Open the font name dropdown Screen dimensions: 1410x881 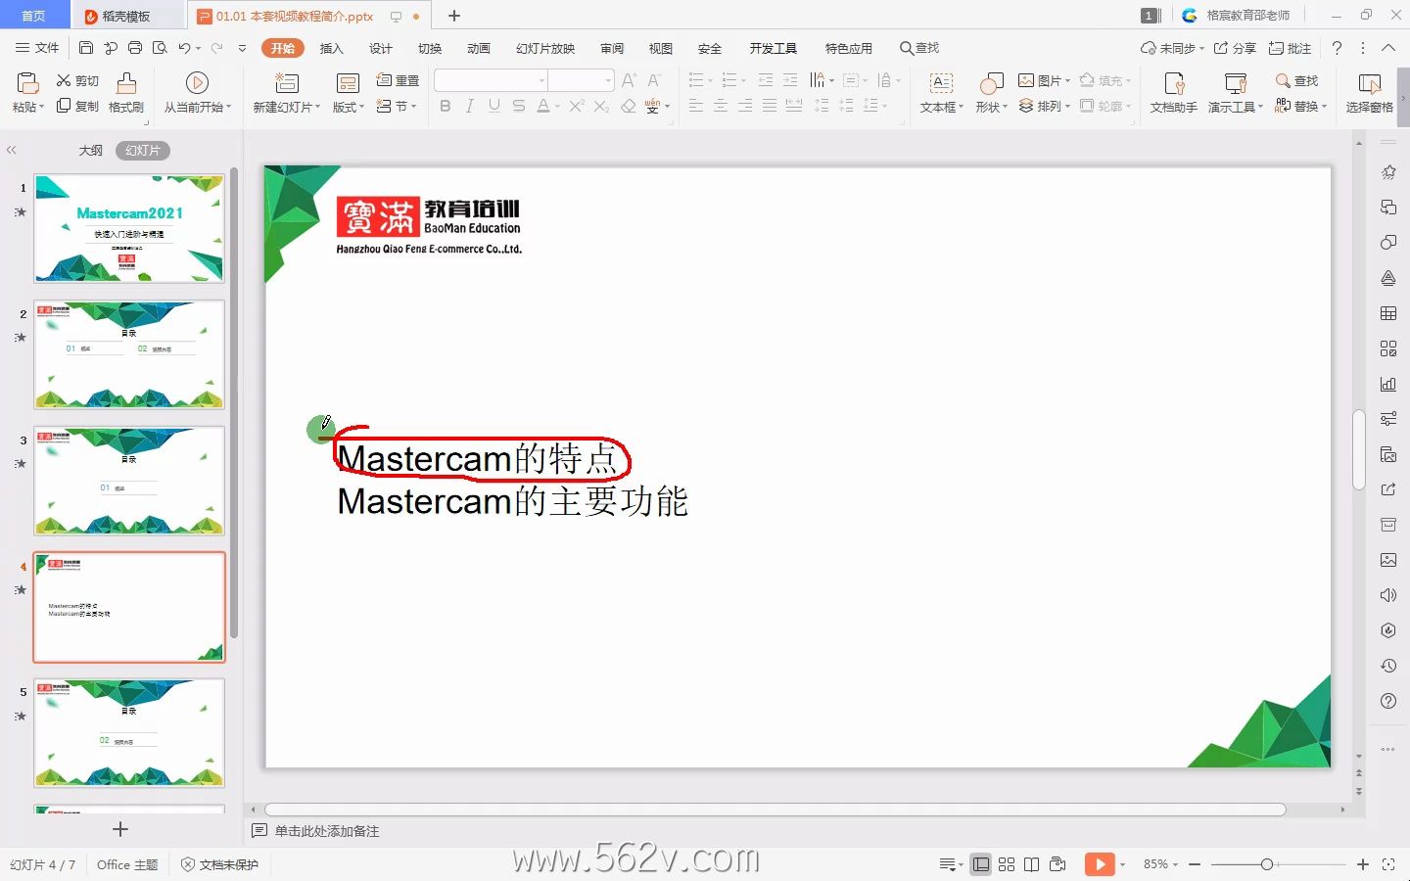541,80
